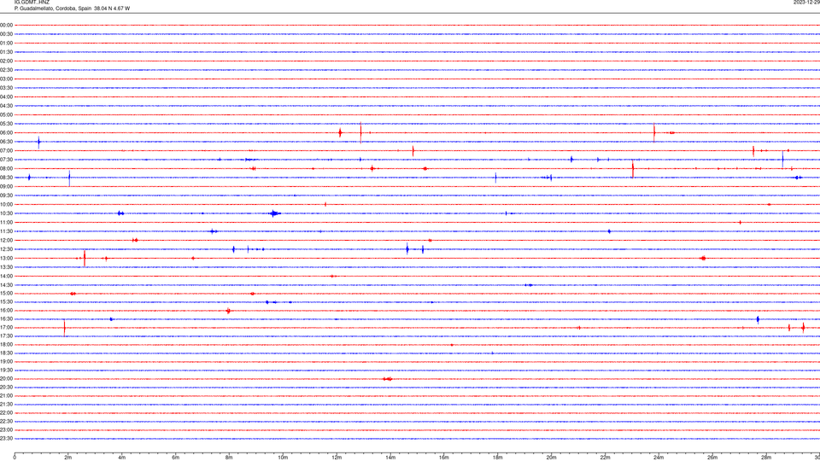The image size is (820, 461).
Task: Click the 14:00 row label
Action: tap(6, 276)
